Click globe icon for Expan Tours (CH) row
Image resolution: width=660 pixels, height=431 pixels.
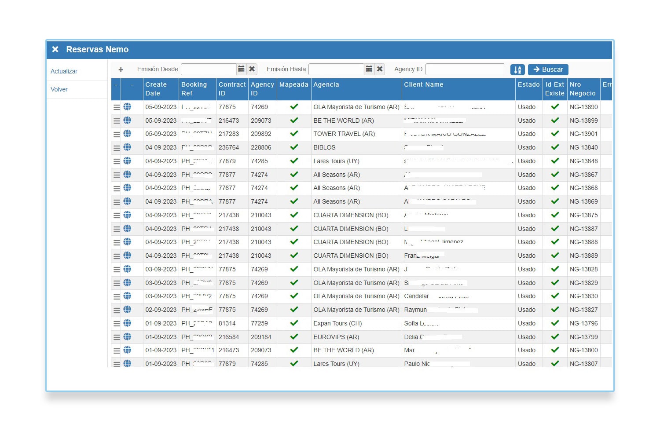127,323
